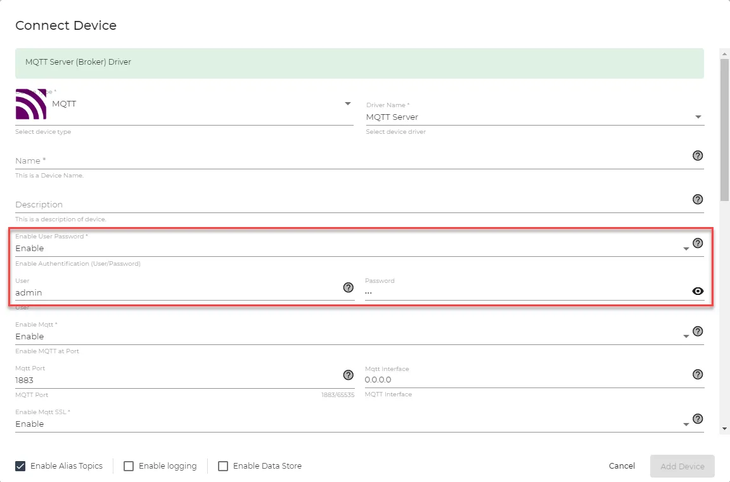
Task: Check the Enable Data Store checkbox
Action: point(223,466)
